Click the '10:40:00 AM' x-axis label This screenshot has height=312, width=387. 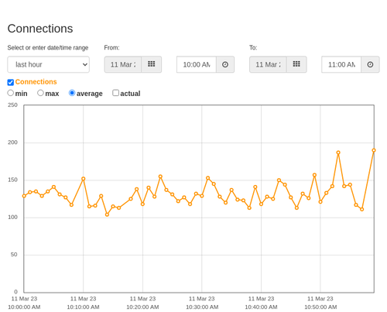[x=261, y=307]
